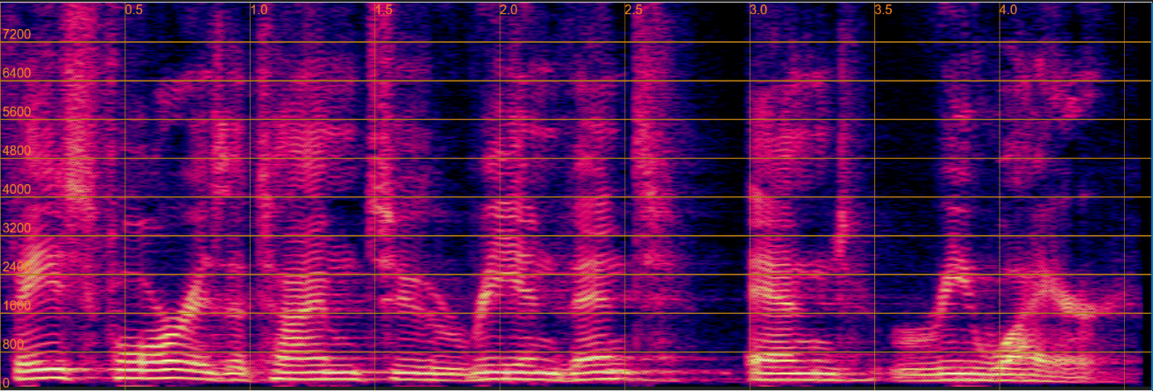Screen dimensions: 1153x391
Task: Select the 4800 Hz frequency label
Action: (x=17, y=150)
